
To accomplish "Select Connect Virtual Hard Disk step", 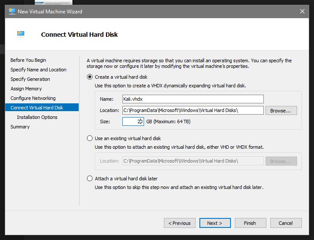I will click(37, 108).
